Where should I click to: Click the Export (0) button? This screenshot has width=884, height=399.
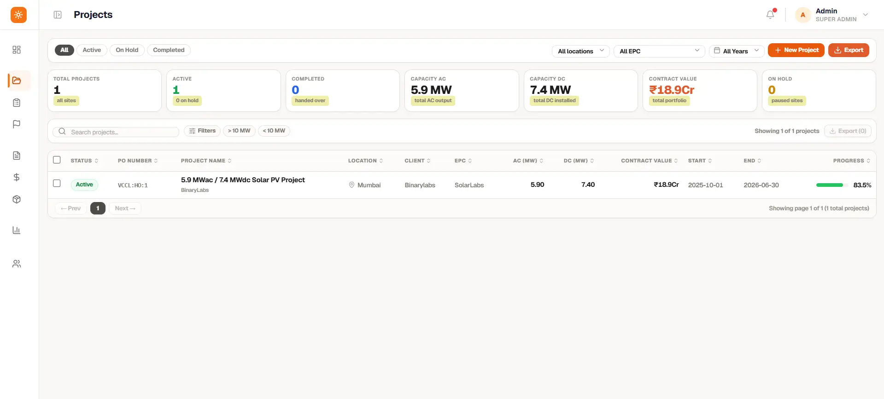click(848, 131)
